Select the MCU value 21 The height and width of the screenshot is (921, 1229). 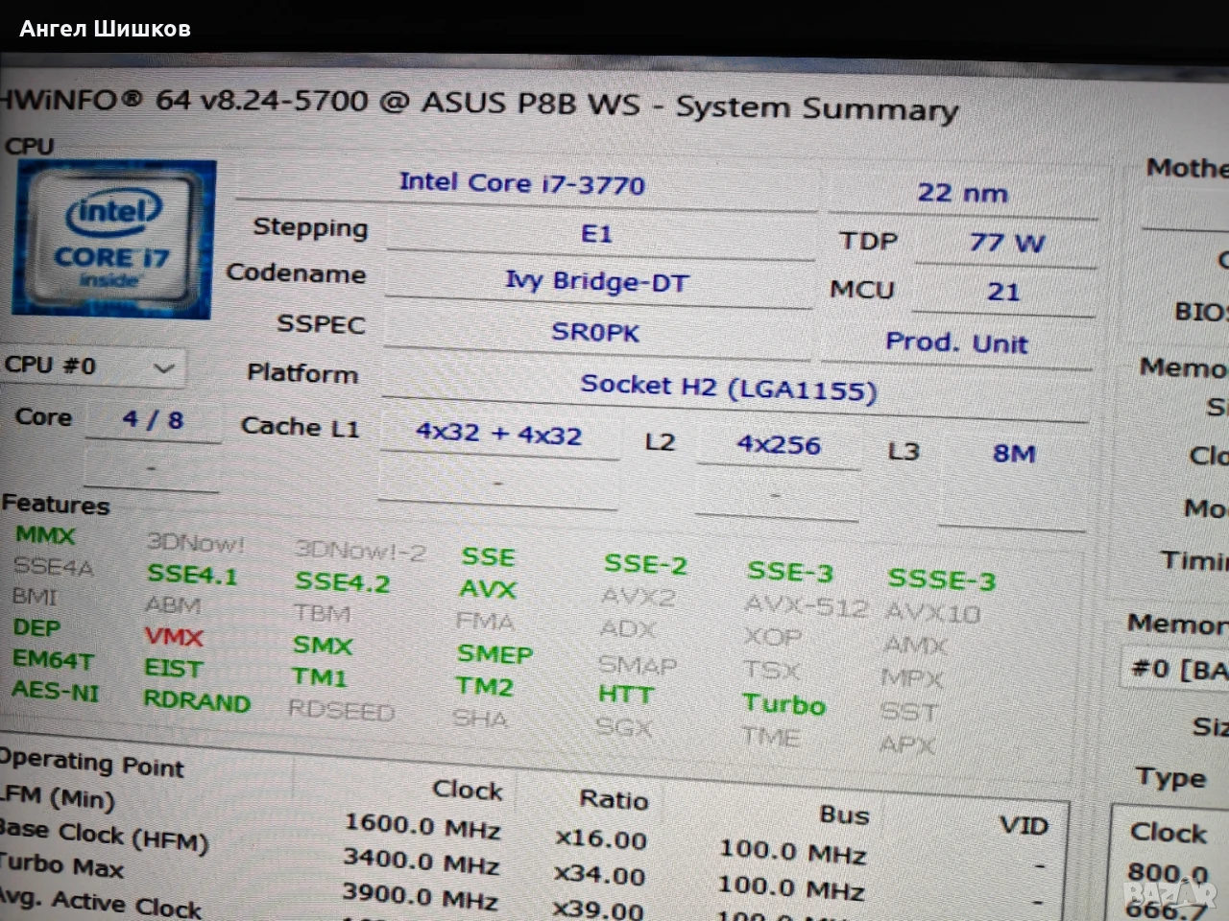1003,292
